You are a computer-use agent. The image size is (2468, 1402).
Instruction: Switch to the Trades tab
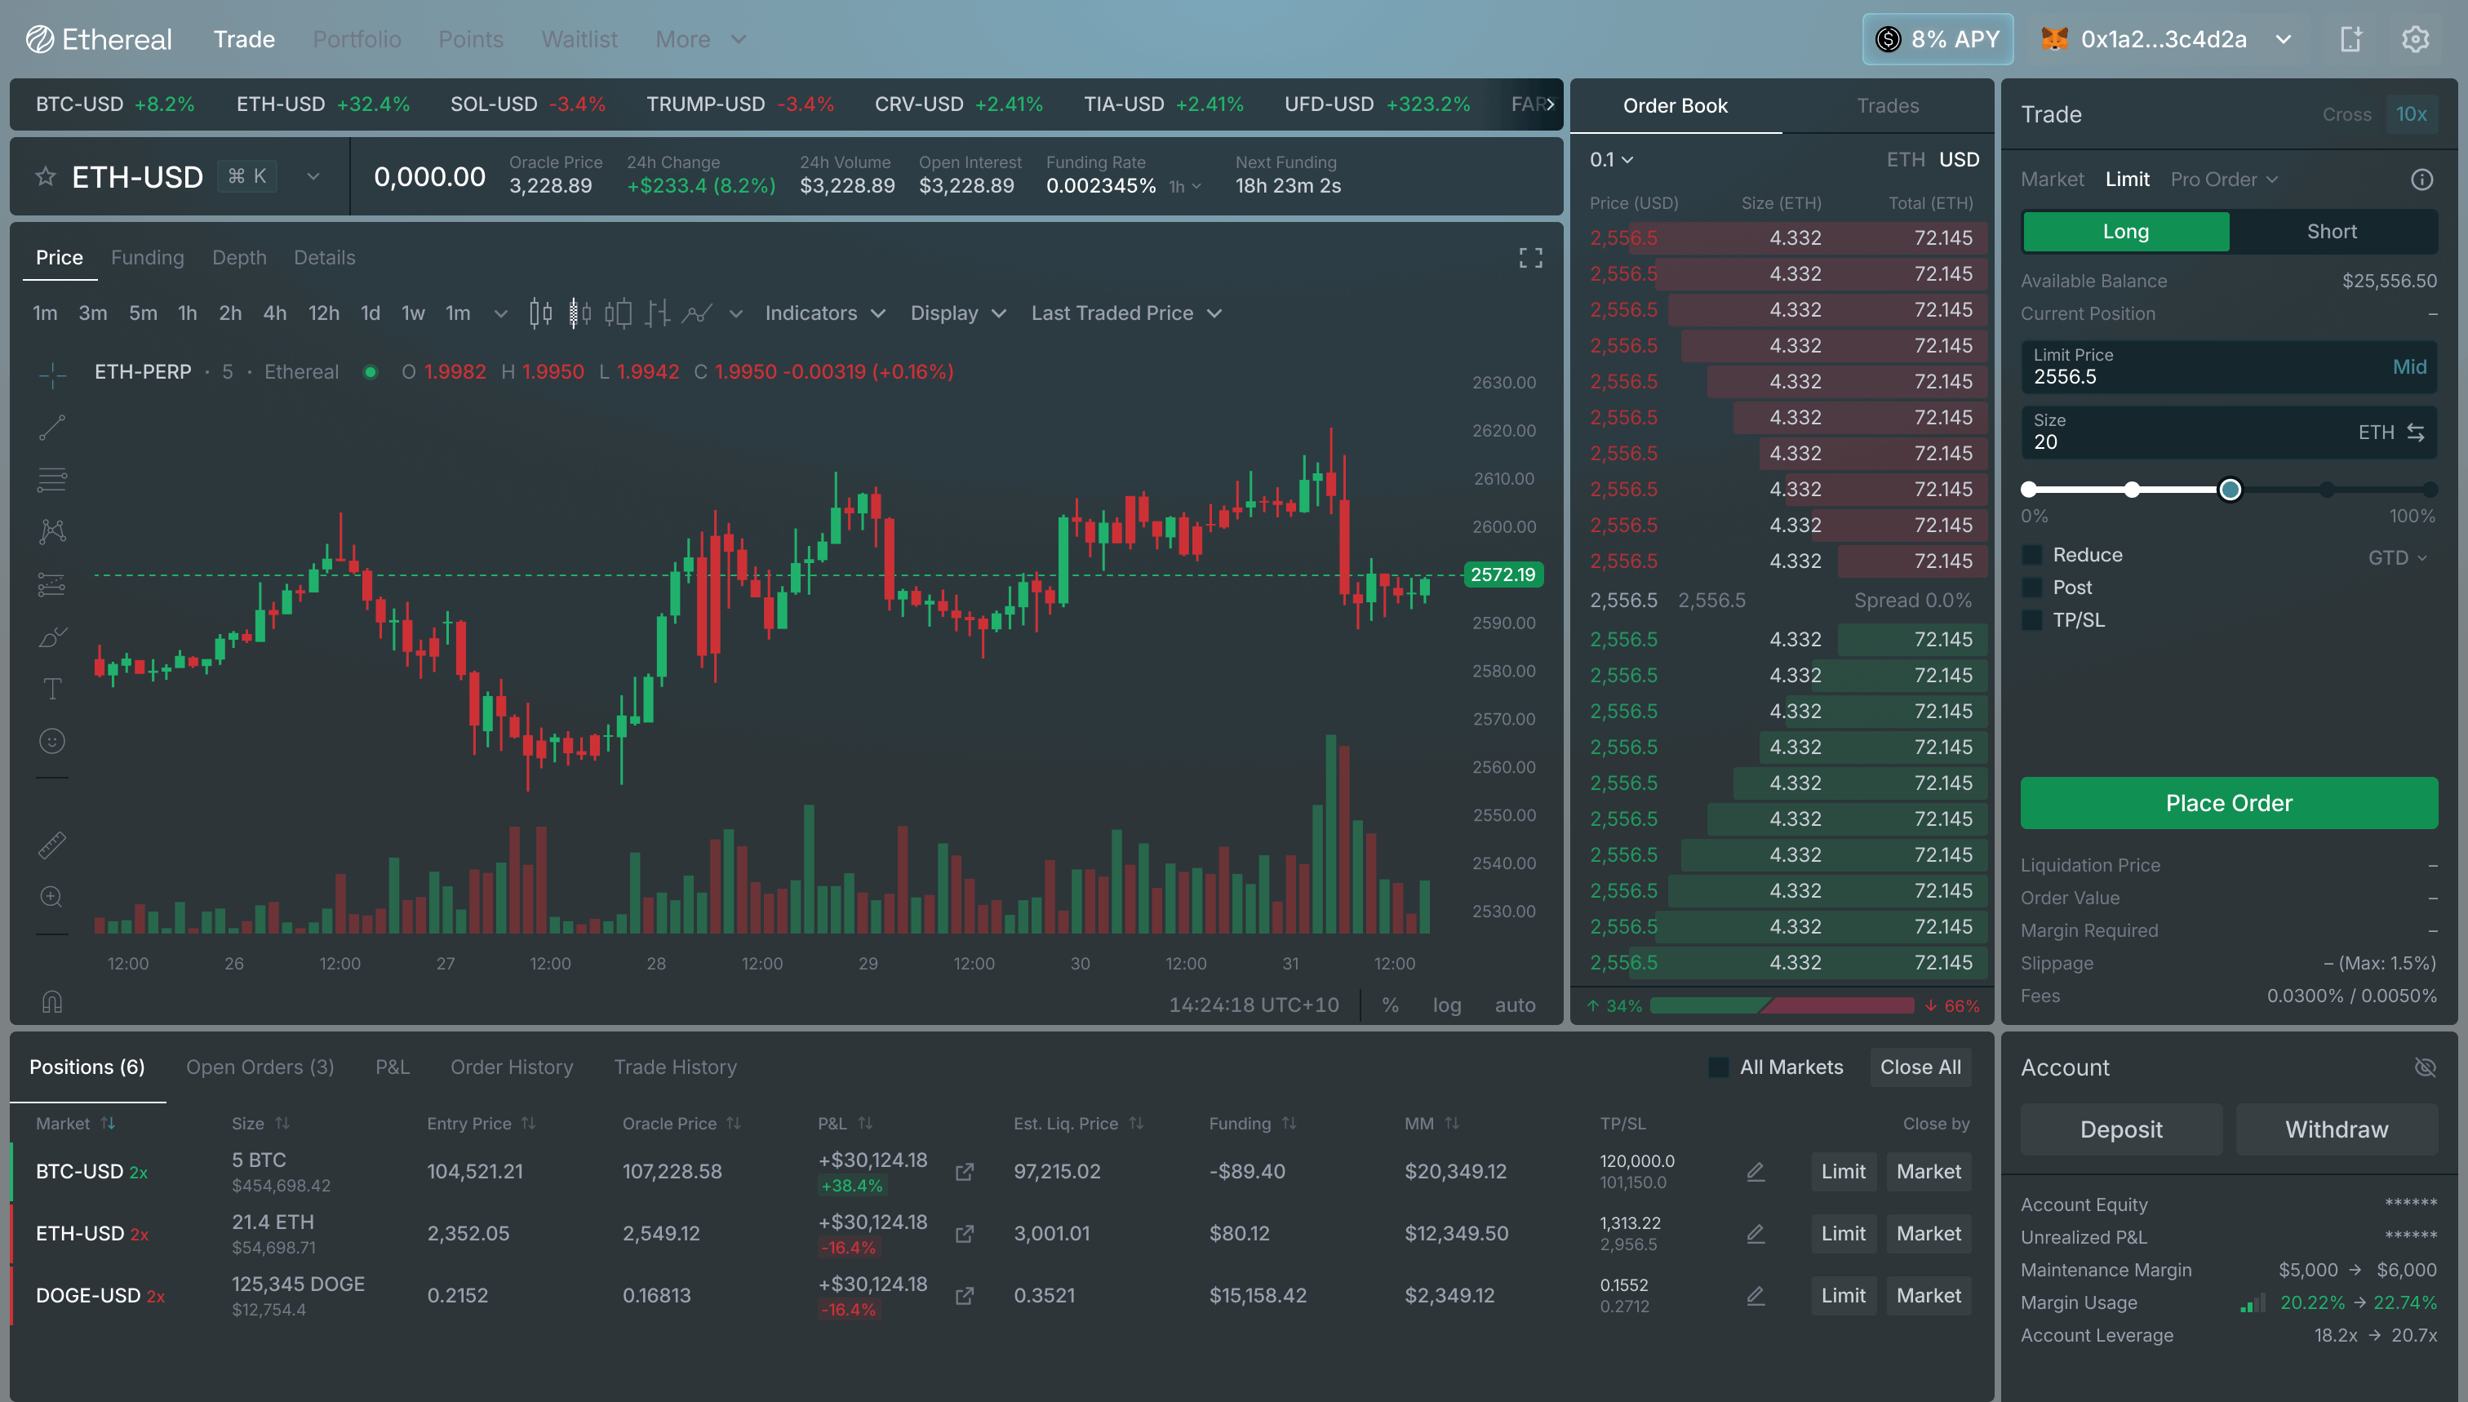(1886, 105)
